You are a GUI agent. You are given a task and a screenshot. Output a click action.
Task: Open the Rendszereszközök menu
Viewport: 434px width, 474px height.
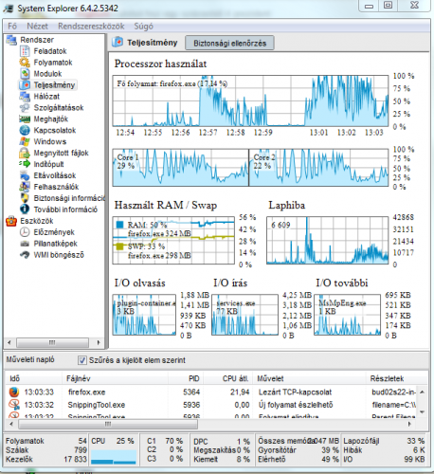91,26
